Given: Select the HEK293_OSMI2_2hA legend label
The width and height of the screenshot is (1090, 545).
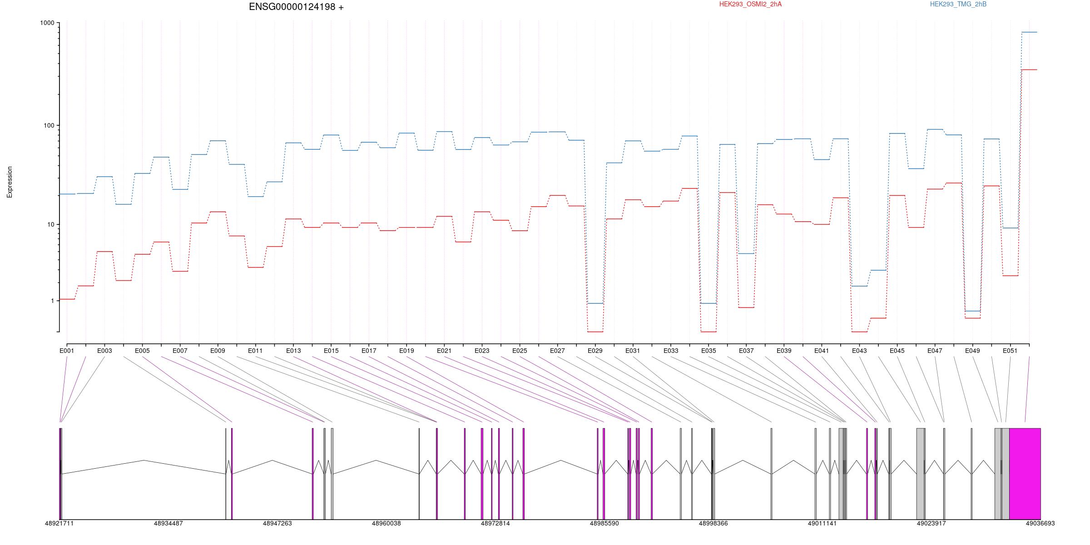Looking at the screenshot, I should 750,4.
